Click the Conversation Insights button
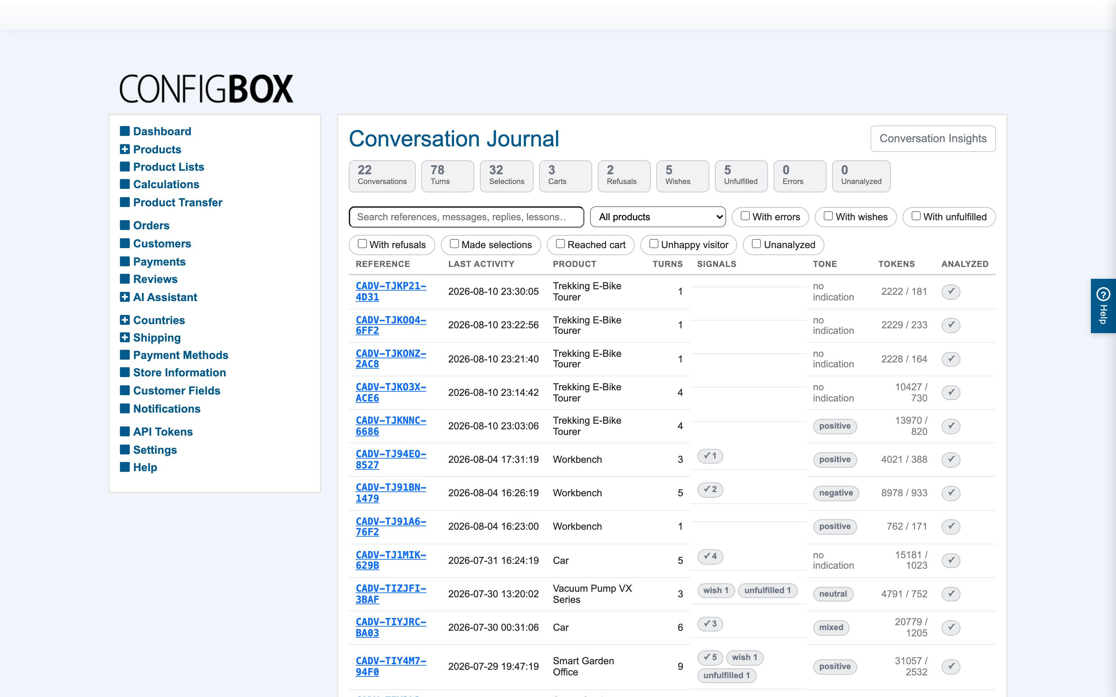The image size is (1116, 697). (x=933, y=138)
